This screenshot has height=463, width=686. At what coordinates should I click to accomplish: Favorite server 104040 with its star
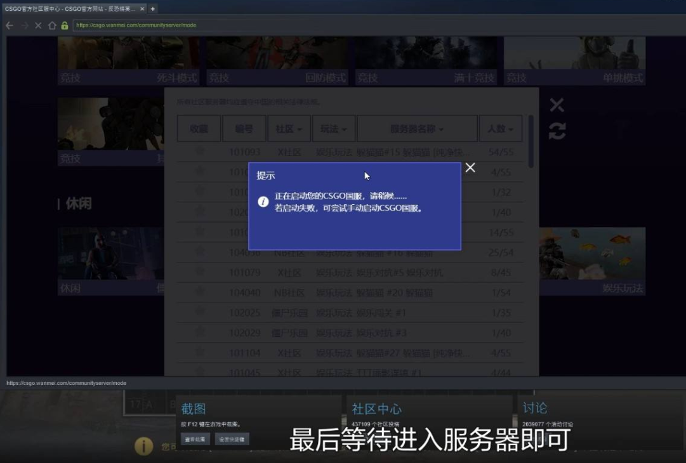pos(199,292)
